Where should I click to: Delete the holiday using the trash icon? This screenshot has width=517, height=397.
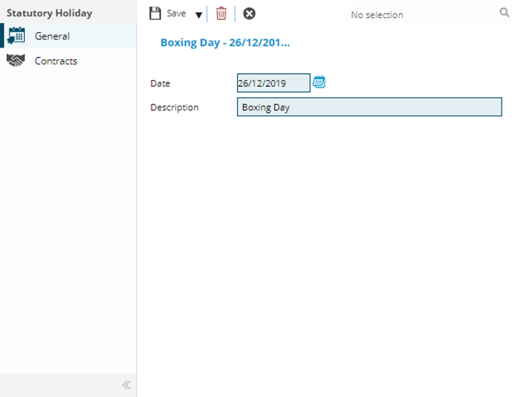click(221, 14)
